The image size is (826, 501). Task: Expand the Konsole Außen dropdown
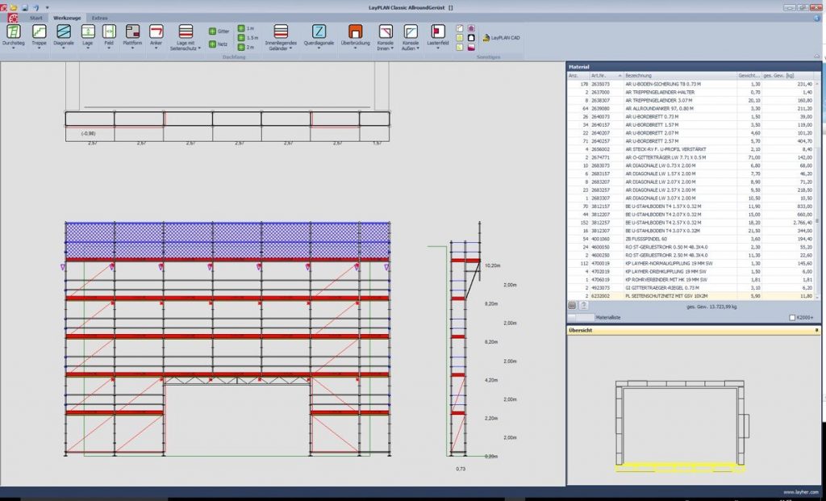tap(411, 45)
